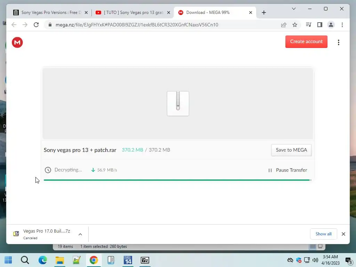Click the 7z file icon in downloads bar
The image size is (356, 267).
point(16,234)
